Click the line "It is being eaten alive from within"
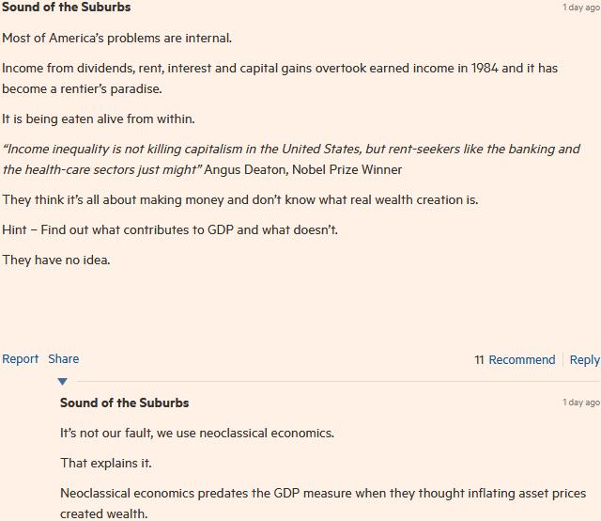This screenshot has width=601, height=521. point(99,119)
